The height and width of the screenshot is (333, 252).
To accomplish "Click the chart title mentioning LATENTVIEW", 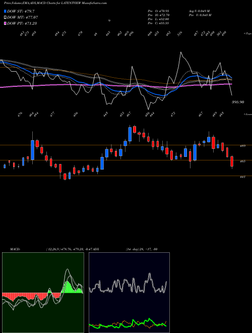I will tap(55, 3).
